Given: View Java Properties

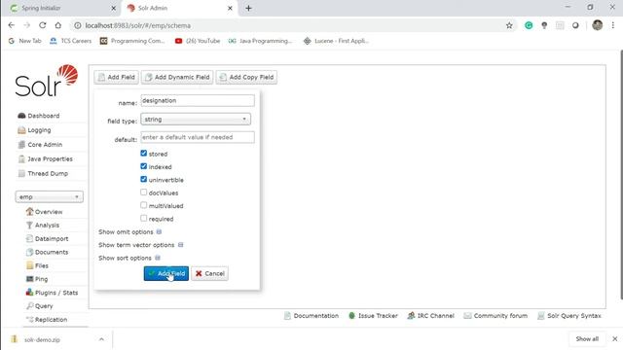Looking at the screenshot, I should [x=46, y=158].
